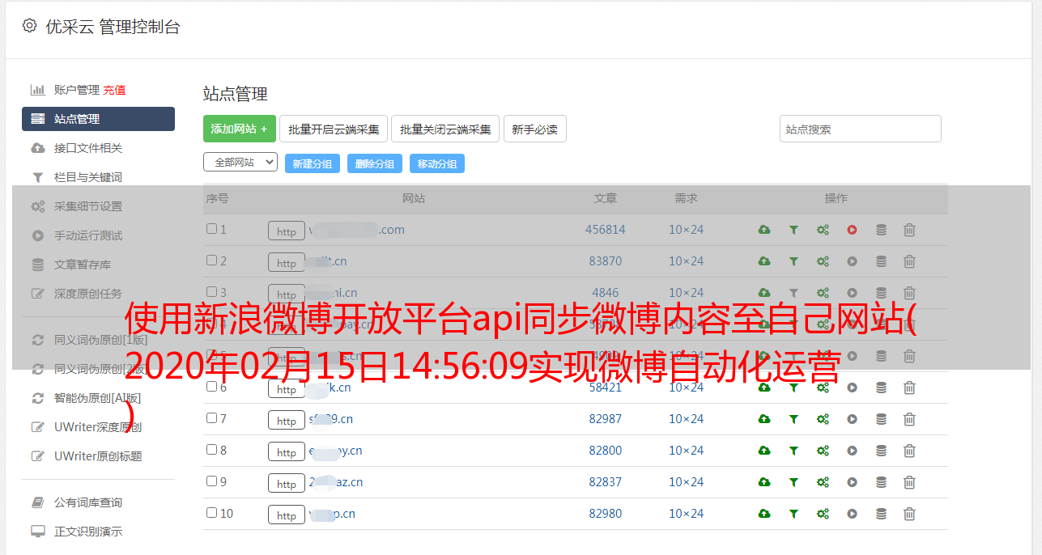The width and height of the screenshot is (1042, 555).
Task: Run manual test play icon in row 6
Action: (852, 388)
